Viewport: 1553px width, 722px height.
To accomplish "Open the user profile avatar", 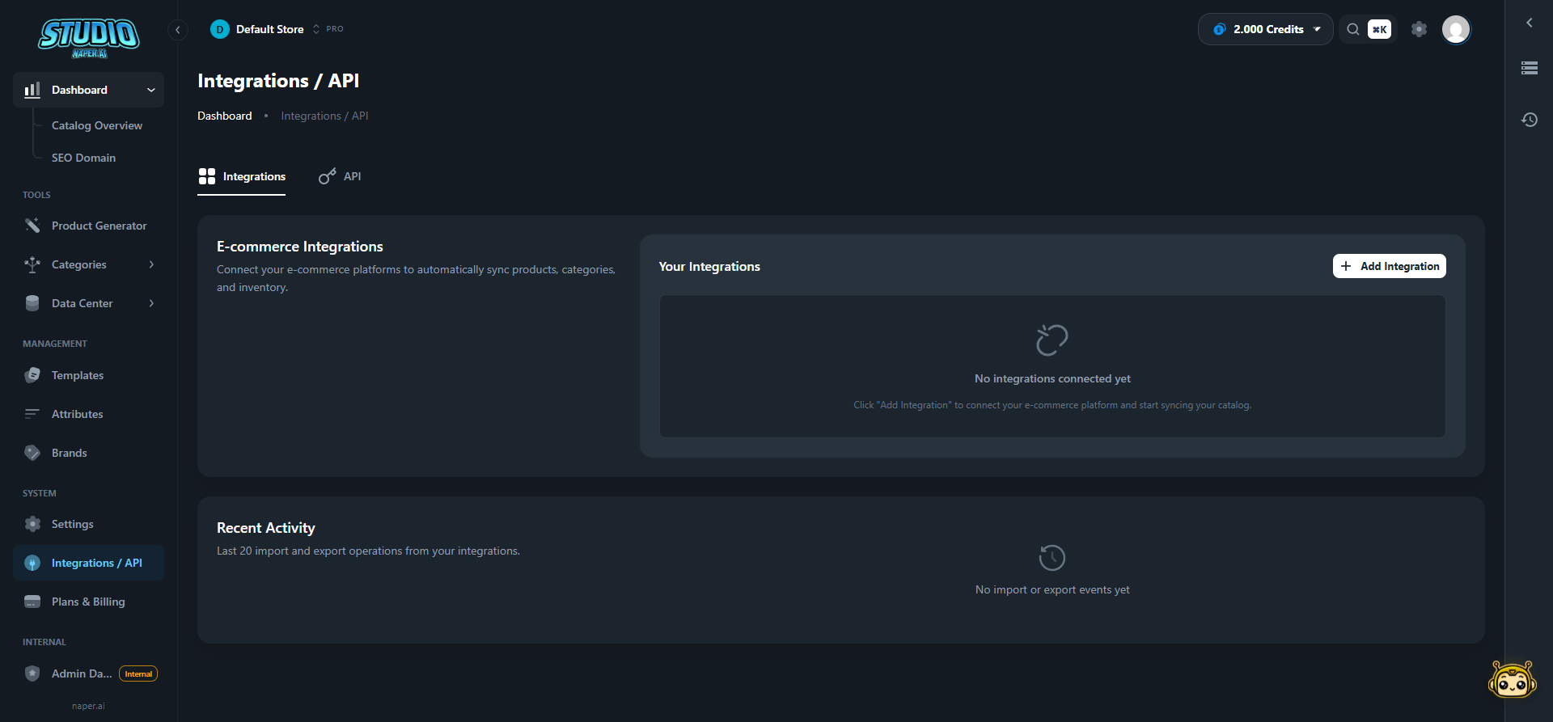I will [x=1456, y=29].
